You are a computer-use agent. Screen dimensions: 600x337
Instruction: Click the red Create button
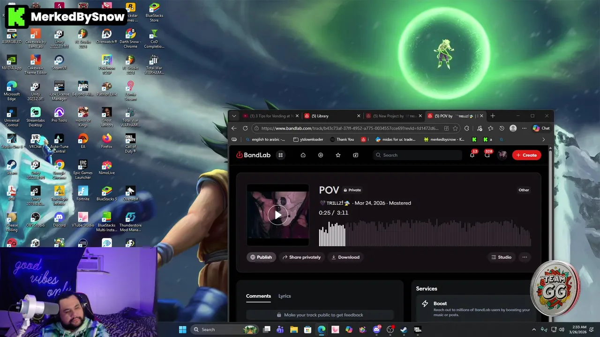[526, 155]
